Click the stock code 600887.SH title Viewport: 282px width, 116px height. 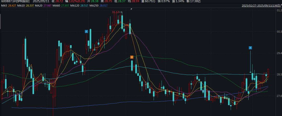point(15,1)
